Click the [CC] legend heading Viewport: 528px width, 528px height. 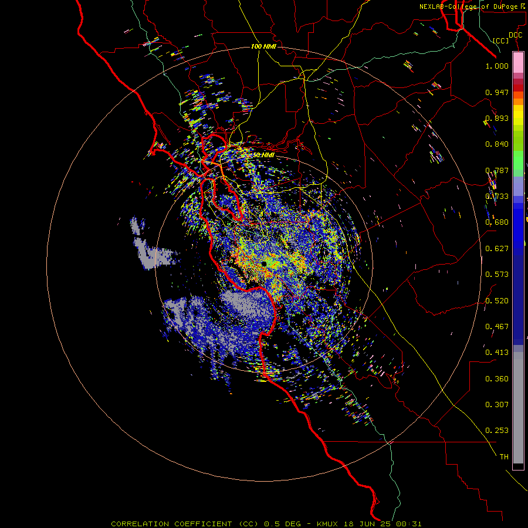click(501, 40)
